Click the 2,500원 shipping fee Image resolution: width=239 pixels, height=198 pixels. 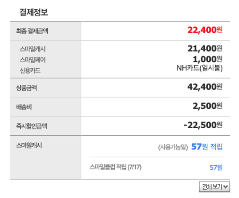tap(207, 106)
